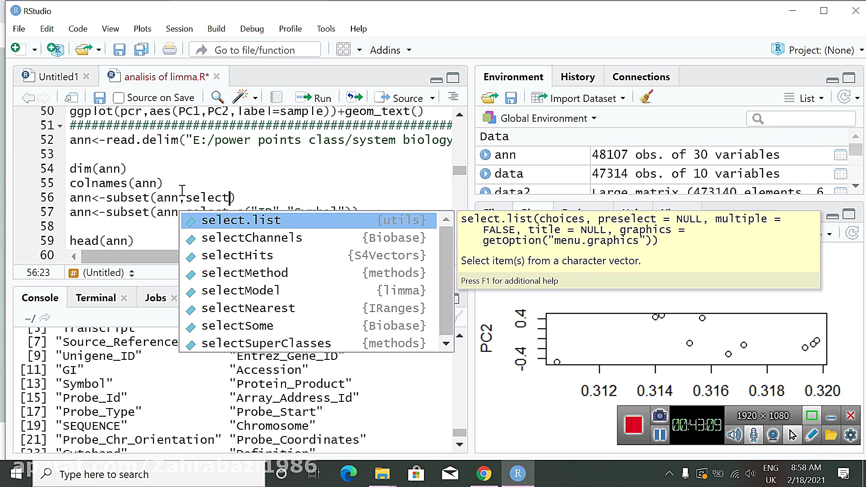Image resolution: width=866 pixels, height=487 pixels.
Task: Save the current document in the main toolbar
Action: (x=119, y=50)
